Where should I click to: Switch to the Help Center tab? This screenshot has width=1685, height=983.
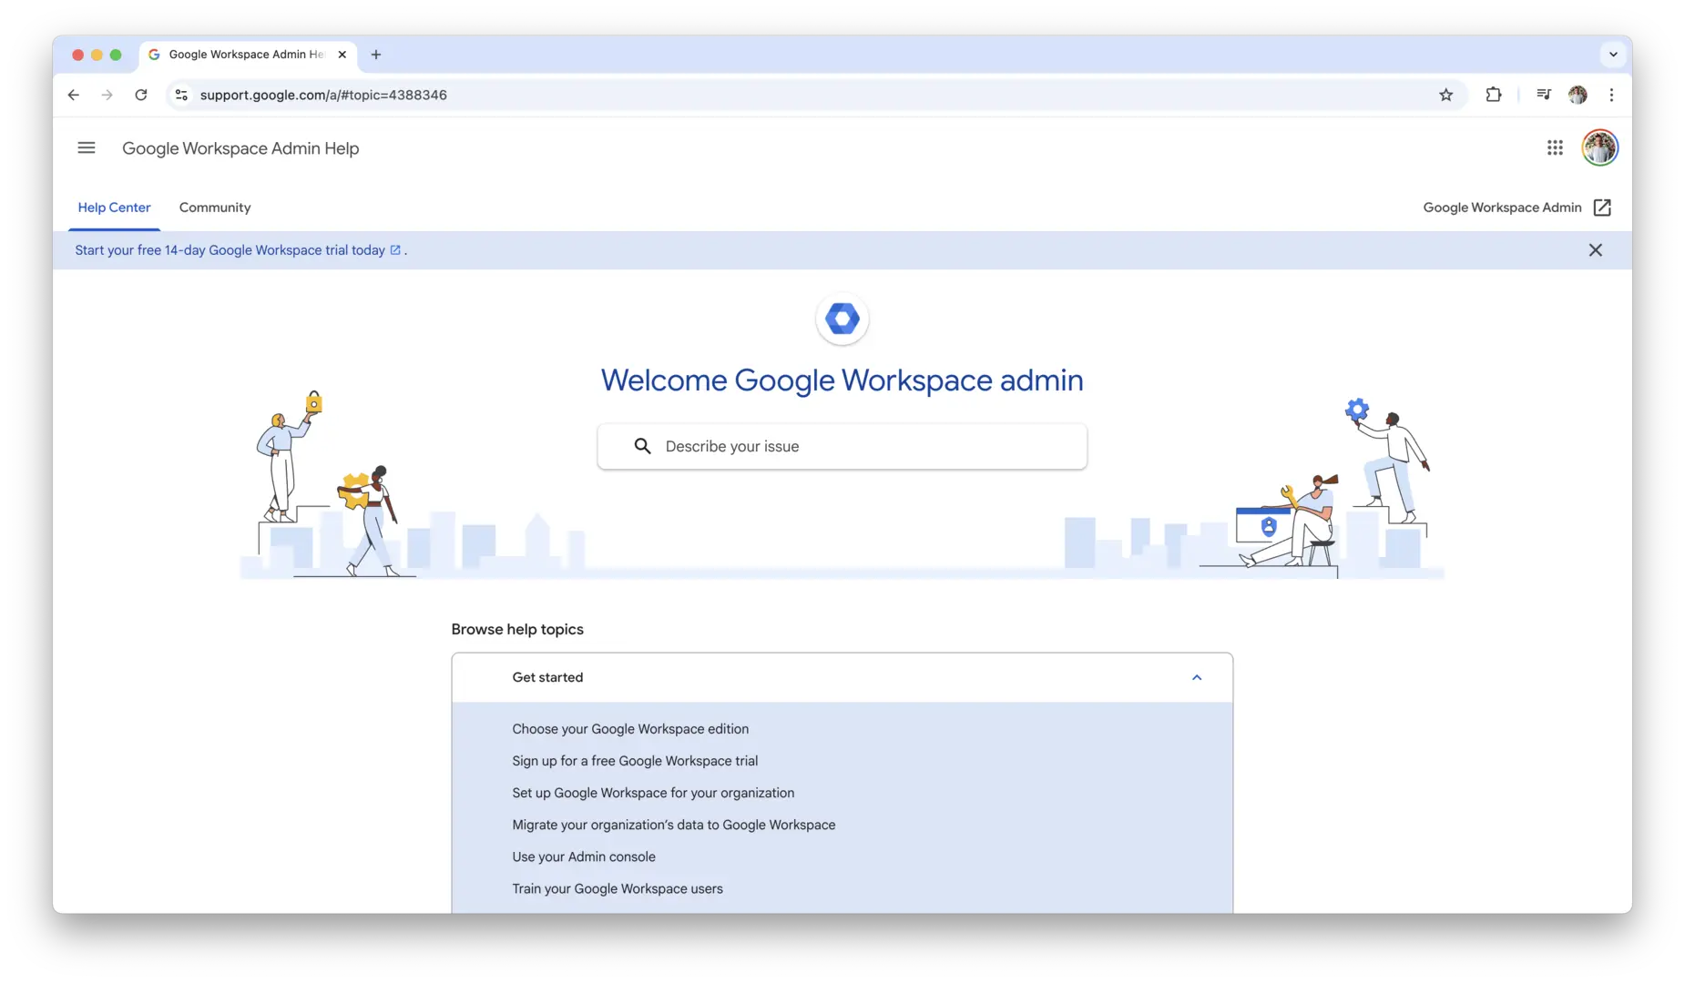tap(114, 208)
